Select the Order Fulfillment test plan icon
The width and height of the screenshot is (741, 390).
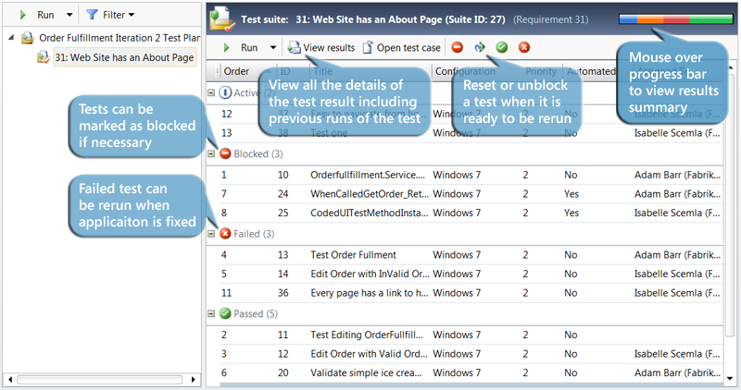(28, 38)
